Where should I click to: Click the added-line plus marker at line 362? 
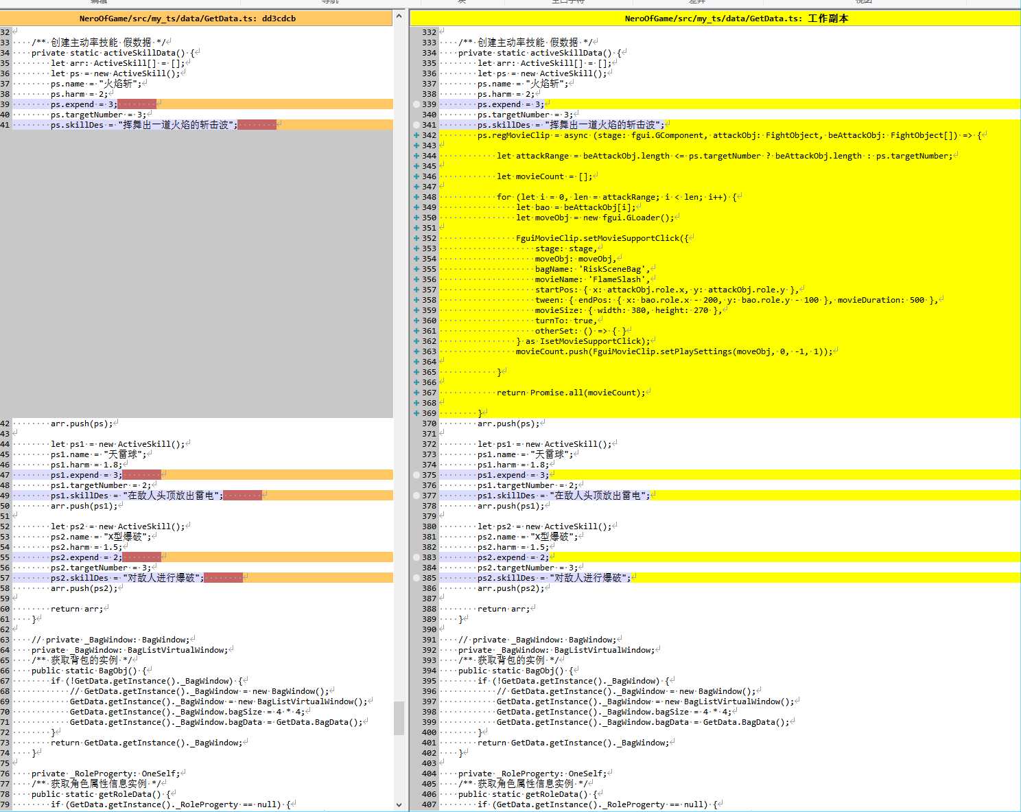pyautogui.click(x=416, y=341)
